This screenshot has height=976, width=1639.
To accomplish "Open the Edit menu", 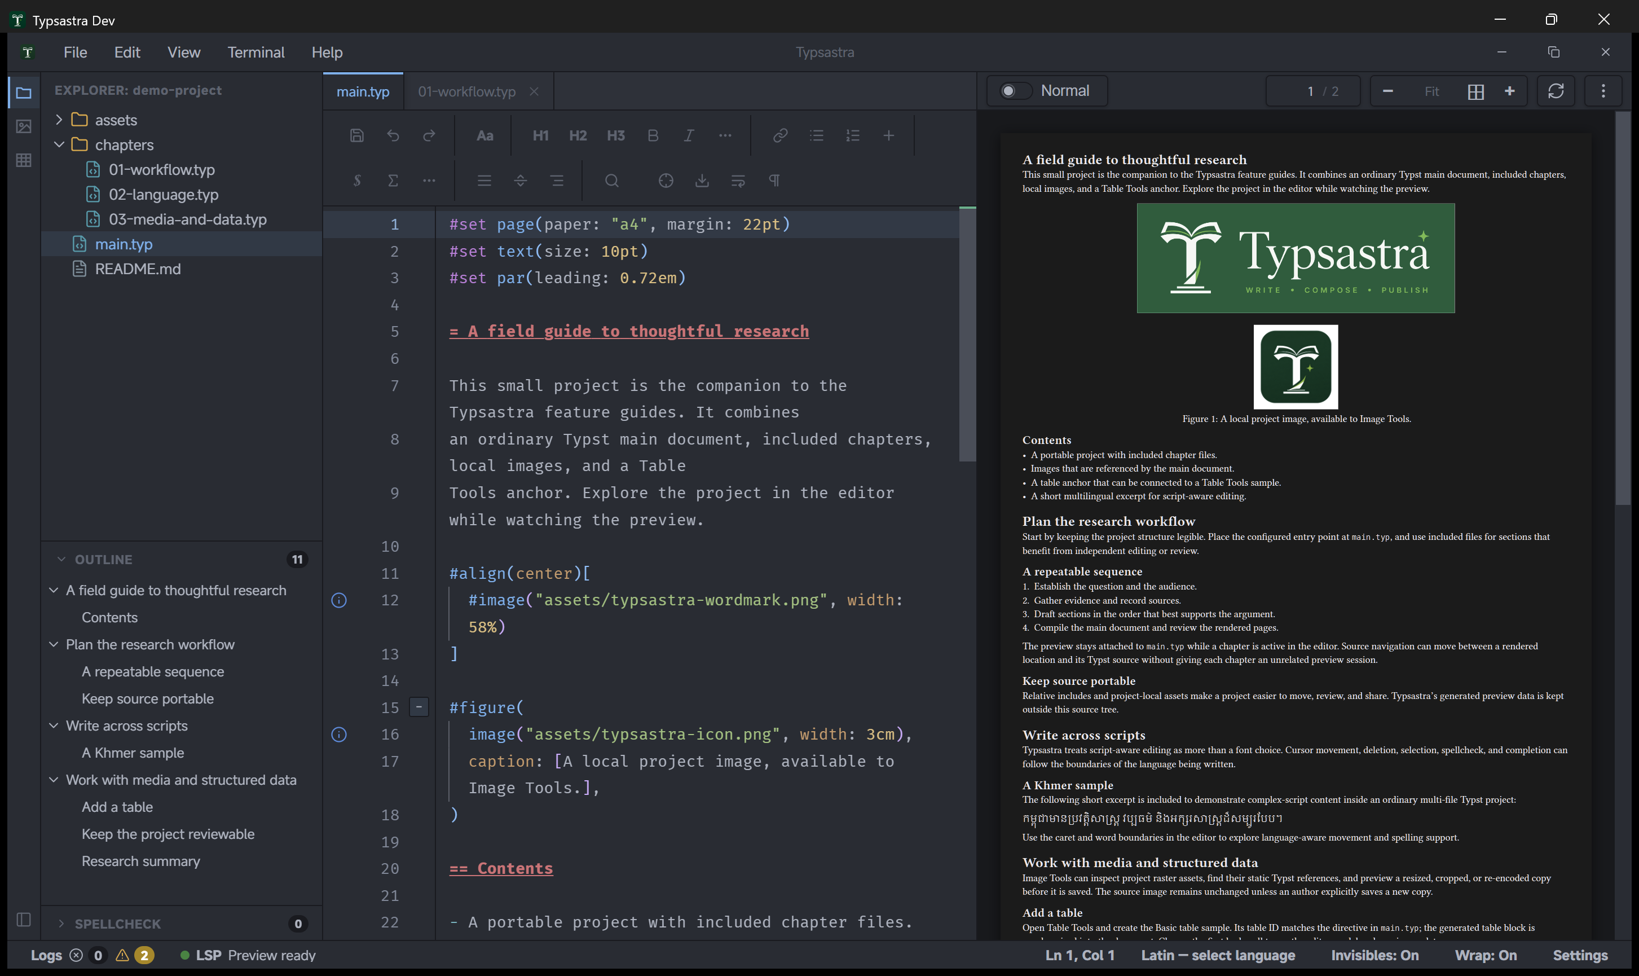I will click(127, 52).
